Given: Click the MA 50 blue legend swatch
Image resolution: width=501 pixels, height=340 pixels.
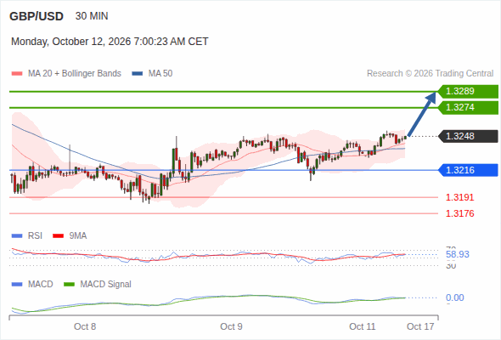Looking at the screenshot, I should click(137, 74).
